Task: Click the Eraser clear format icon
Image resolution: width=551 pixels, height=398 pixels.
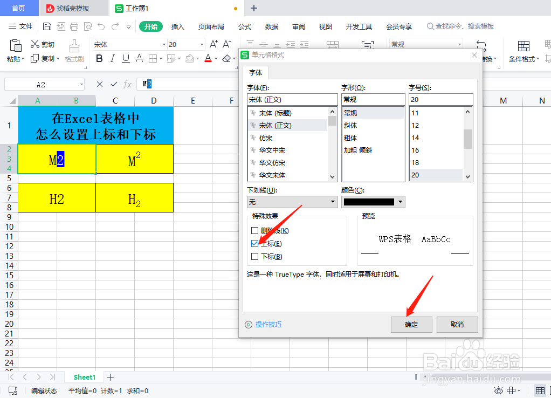Action: pos(227,58)
